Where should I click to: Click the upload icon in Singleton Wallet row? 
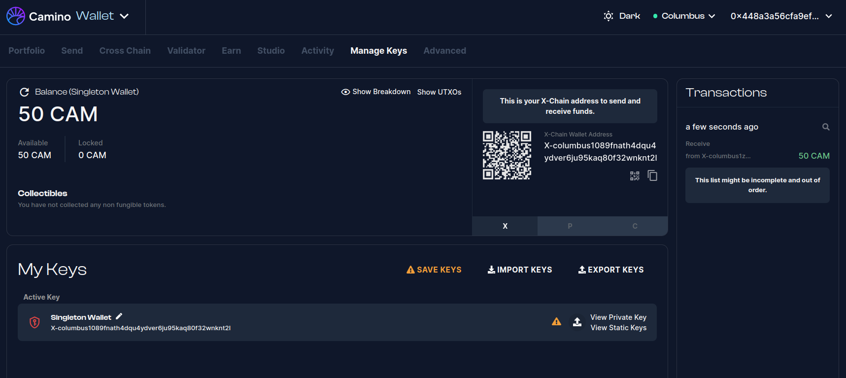pyautogui.click(x=577, y=322)
